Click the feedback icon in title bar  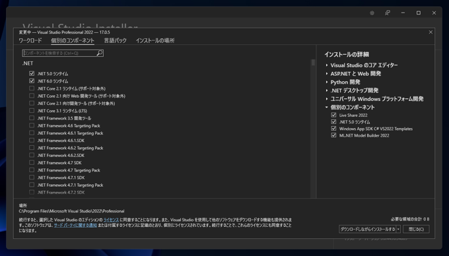388,13
